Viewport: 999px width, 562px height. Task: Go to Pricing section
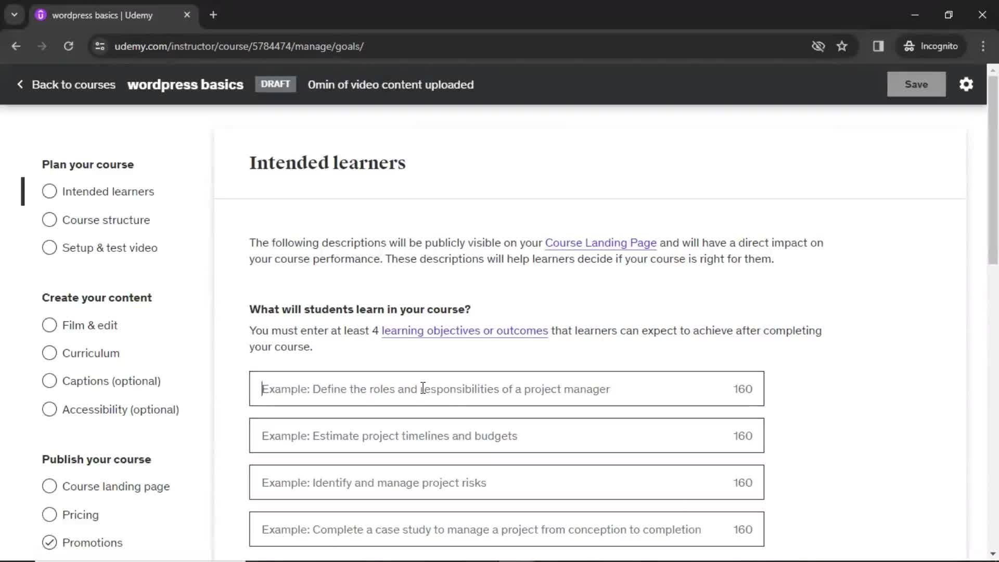(81, 515)
